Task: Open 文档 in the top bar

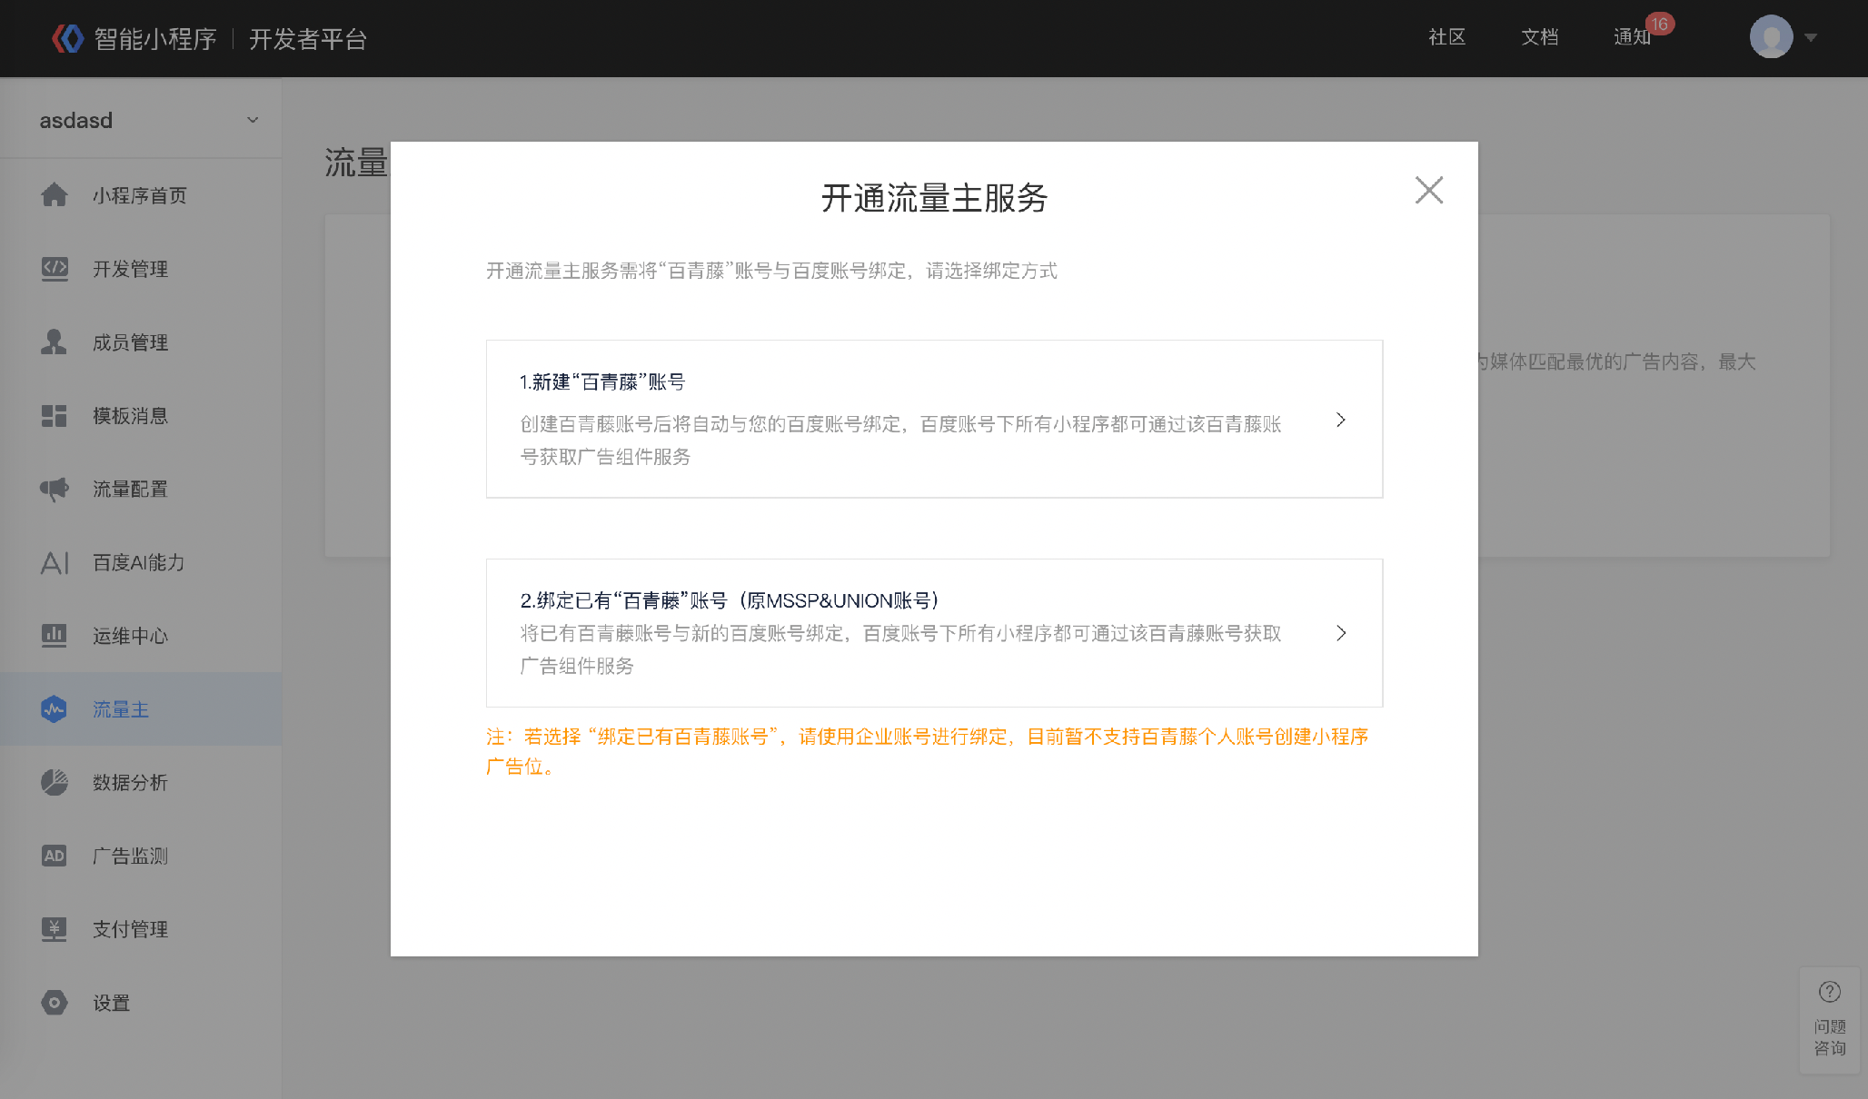Action: 1540,37
